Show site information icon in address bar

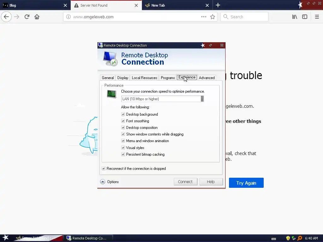tap(68, 17)
